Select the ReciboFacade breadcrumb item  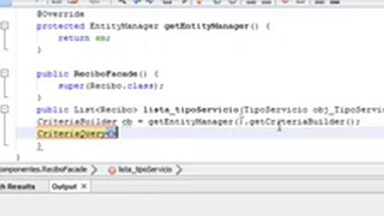[44, 169]
